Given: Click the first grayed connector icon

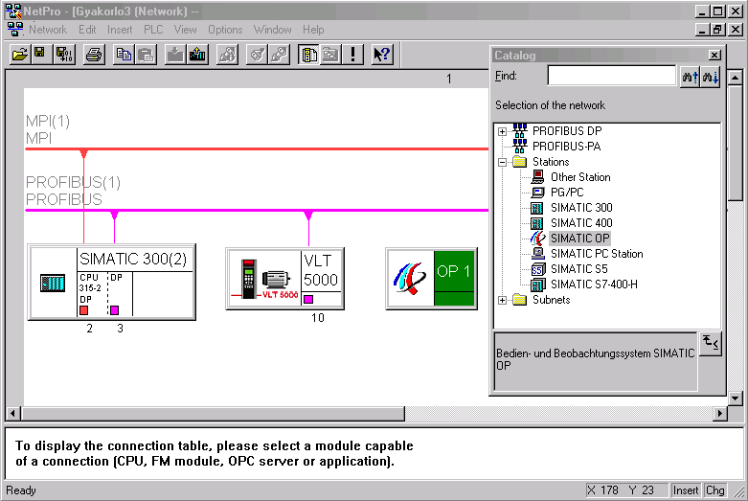Looking at the screenshot, I should pyautogui.click(x=257, y=54).
